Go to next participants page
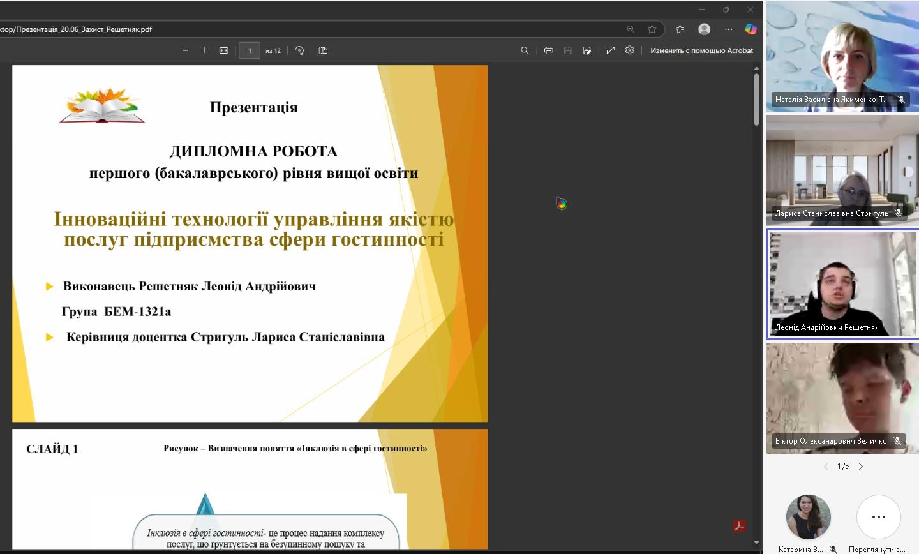Image resolution: width=919 pixels, height=554 pixels. click(x=861, y=467)
